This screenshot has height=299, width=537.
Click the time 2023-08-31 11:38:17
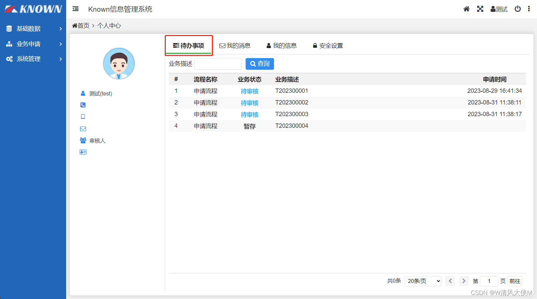[495, 114]
